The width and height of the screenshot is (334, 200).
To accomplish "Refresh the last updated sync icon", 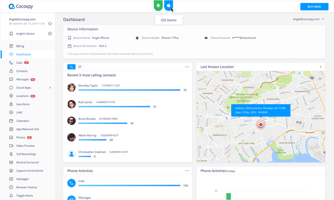I will pos(50,24).
